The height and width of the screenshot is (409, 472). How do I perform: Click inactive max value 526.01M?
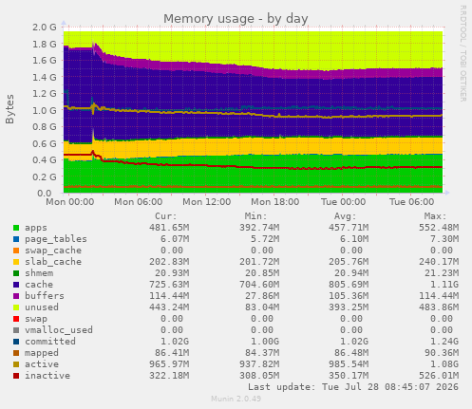click(439, 376)
